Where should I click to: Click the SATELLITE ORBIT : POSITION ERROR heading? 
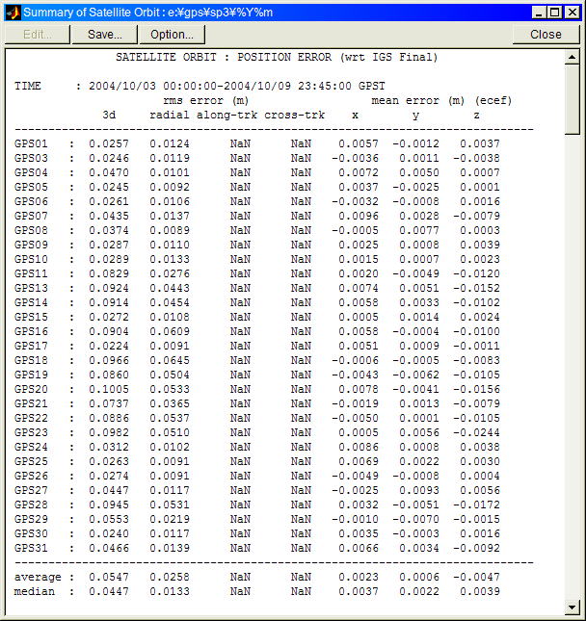pyautogui.click(x=277, y=57)
